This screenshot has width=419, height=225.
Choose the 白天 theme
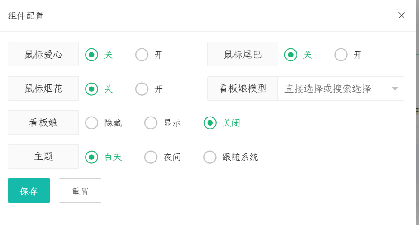[92, 157]
